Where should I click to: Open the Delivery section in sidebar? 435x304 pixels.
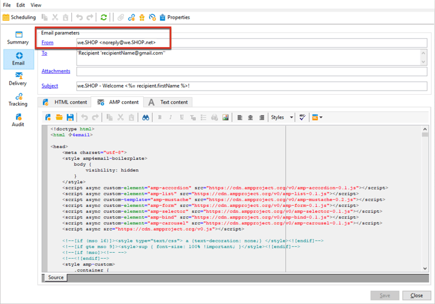pyautogui.click(x=18, y=79)
